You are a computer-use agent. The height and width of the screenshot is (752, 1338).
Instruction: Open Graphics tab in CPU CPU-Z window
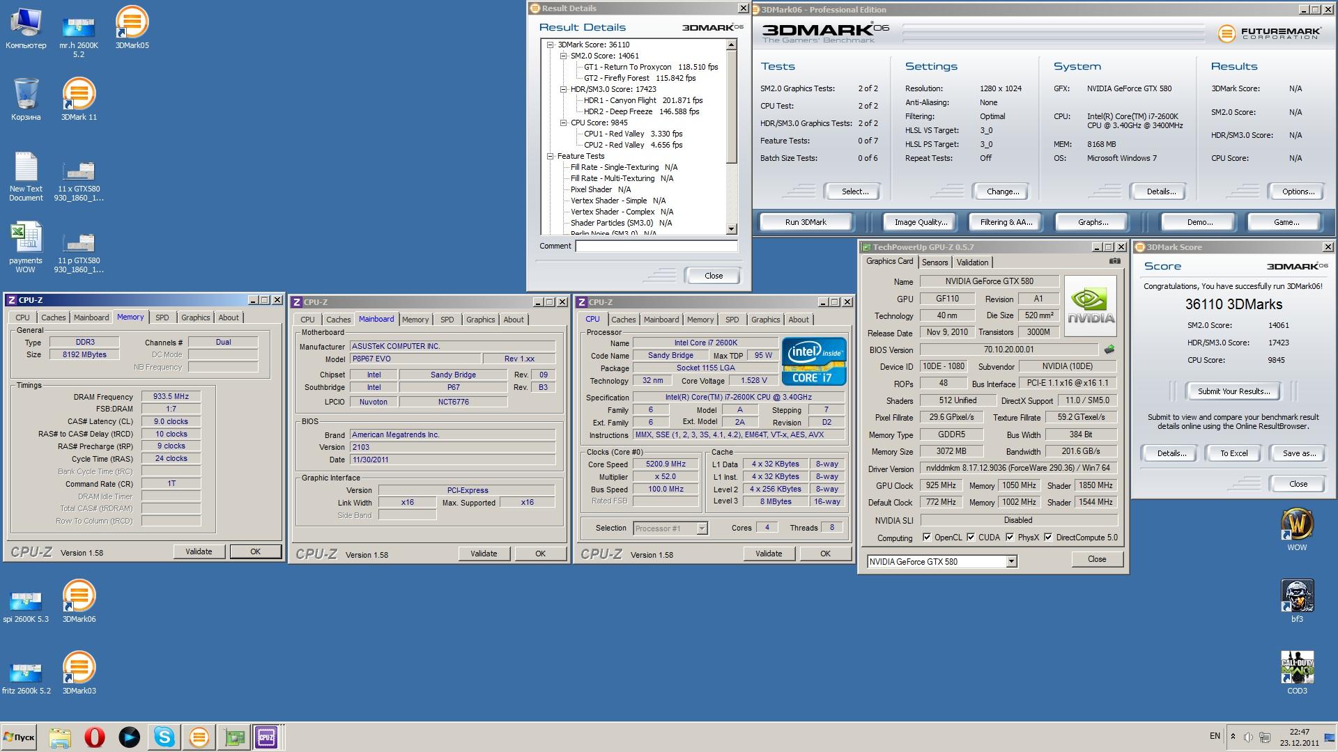(x=765, y=320)
